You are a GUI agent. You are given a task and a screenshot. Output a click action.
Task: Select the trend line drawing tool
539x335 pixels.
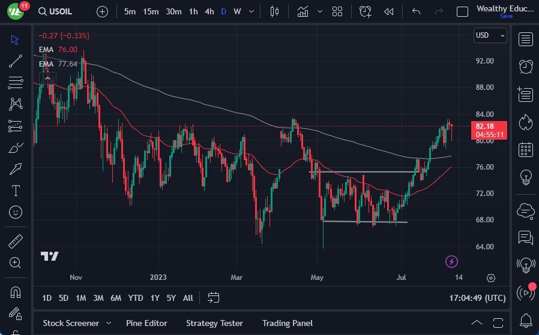point(16,61)
